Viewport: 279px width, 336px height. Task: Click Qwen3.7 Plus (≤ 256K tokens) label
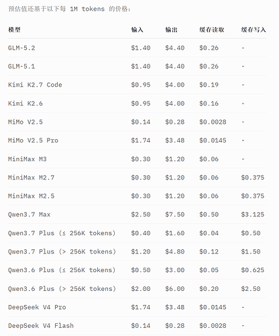click(x=62, y=233)
